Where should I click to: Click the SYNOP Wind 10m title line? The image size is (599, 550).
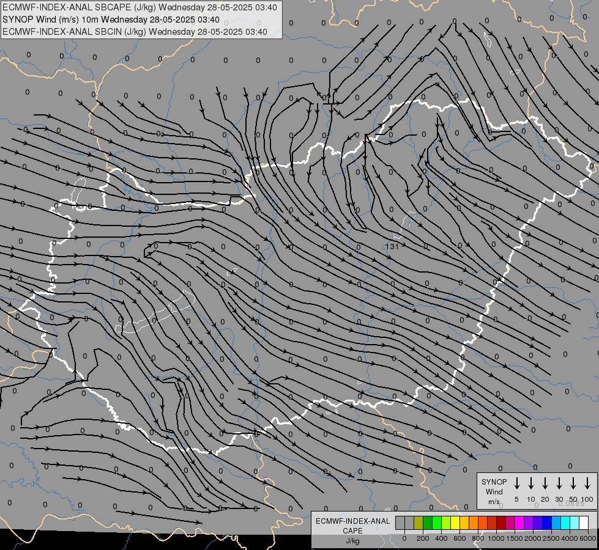[111, 20]
